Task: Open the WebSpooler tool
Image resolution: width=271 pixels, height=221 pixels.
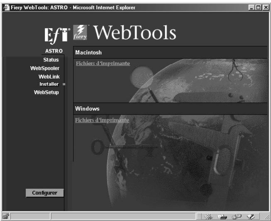Action: tap(45, 68)
